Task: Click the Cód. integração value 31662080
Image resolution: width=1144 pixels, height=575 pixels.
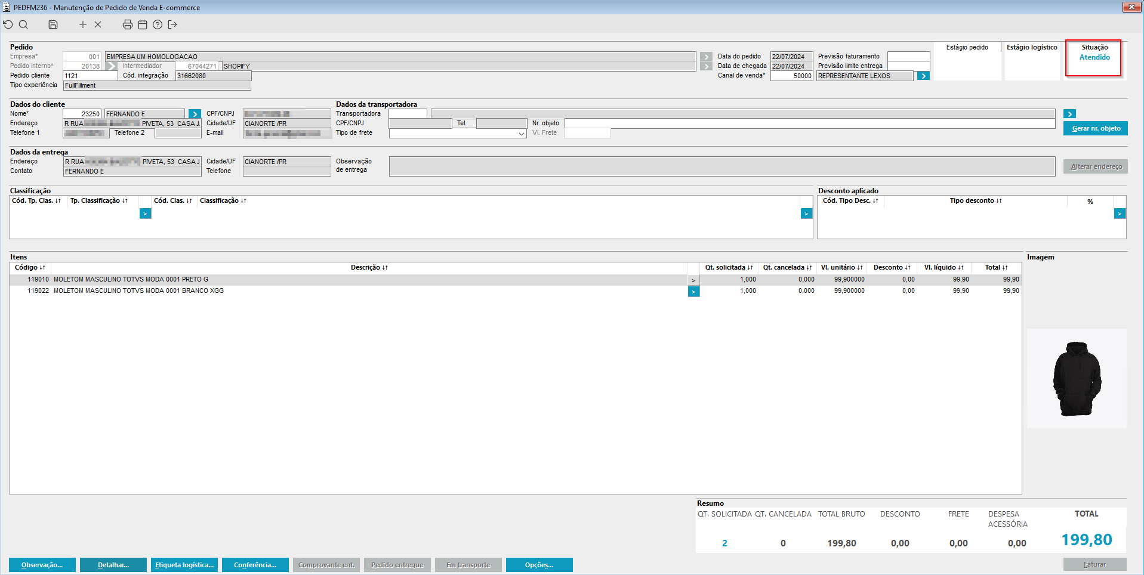Action: pyautogui.click(x=213, y=76)
